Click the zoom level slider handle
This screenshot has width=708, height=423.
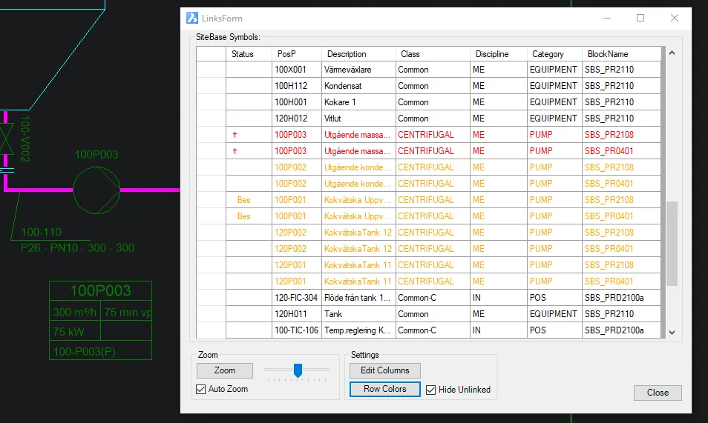point(298,370)
